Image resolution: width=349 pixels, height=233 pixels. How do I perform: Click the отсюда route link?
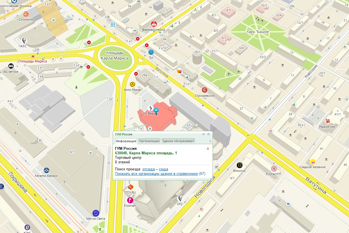(x=149, y=169)
